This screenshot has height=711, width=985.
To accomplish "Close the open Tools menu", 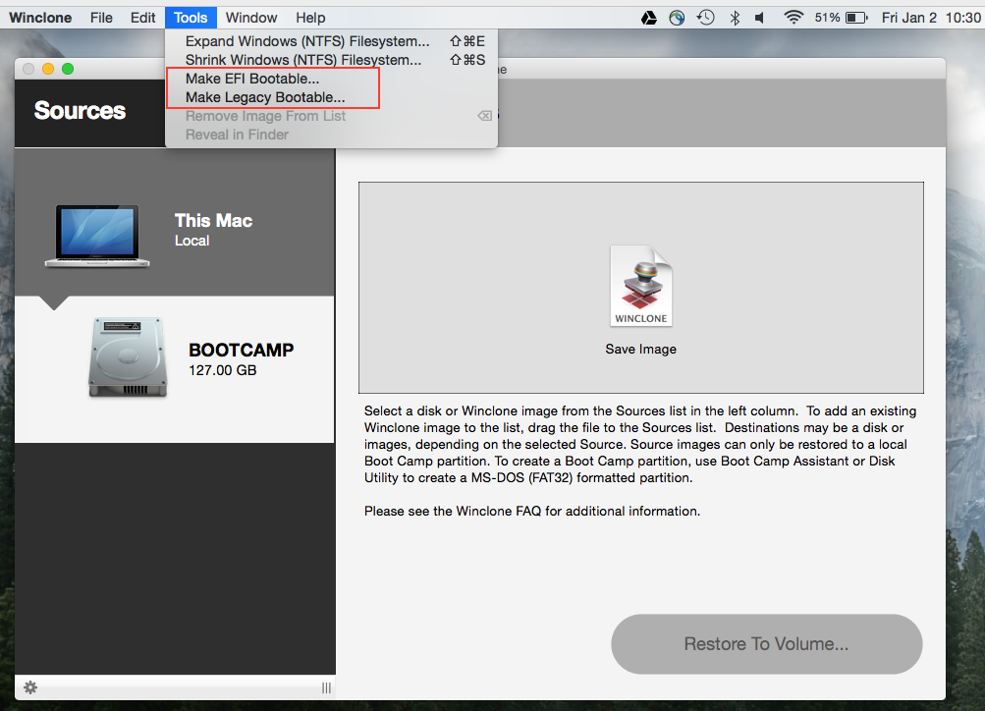I will pyautogui.click(x=191, y=18).
